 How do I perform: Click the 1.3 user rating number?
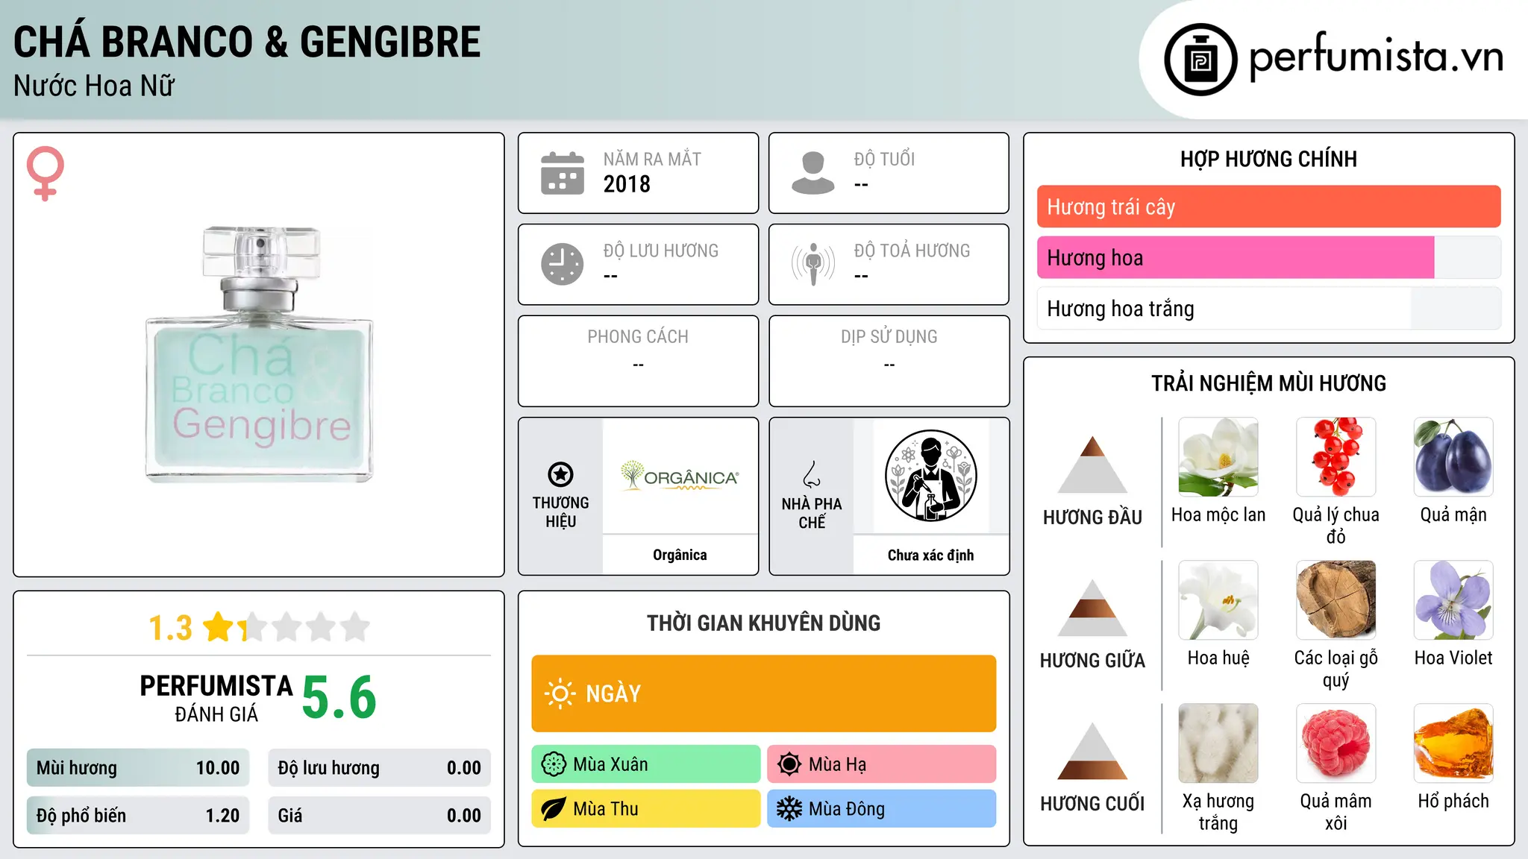[170, 628]
